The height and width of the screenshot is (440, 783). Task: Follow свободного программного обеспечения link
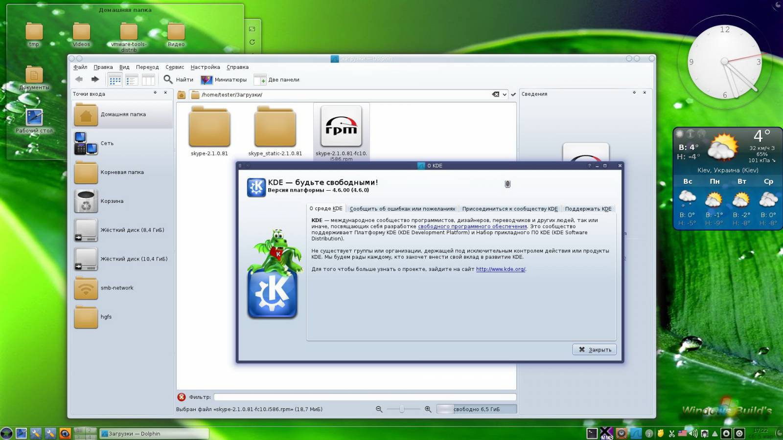pos(472,226)
